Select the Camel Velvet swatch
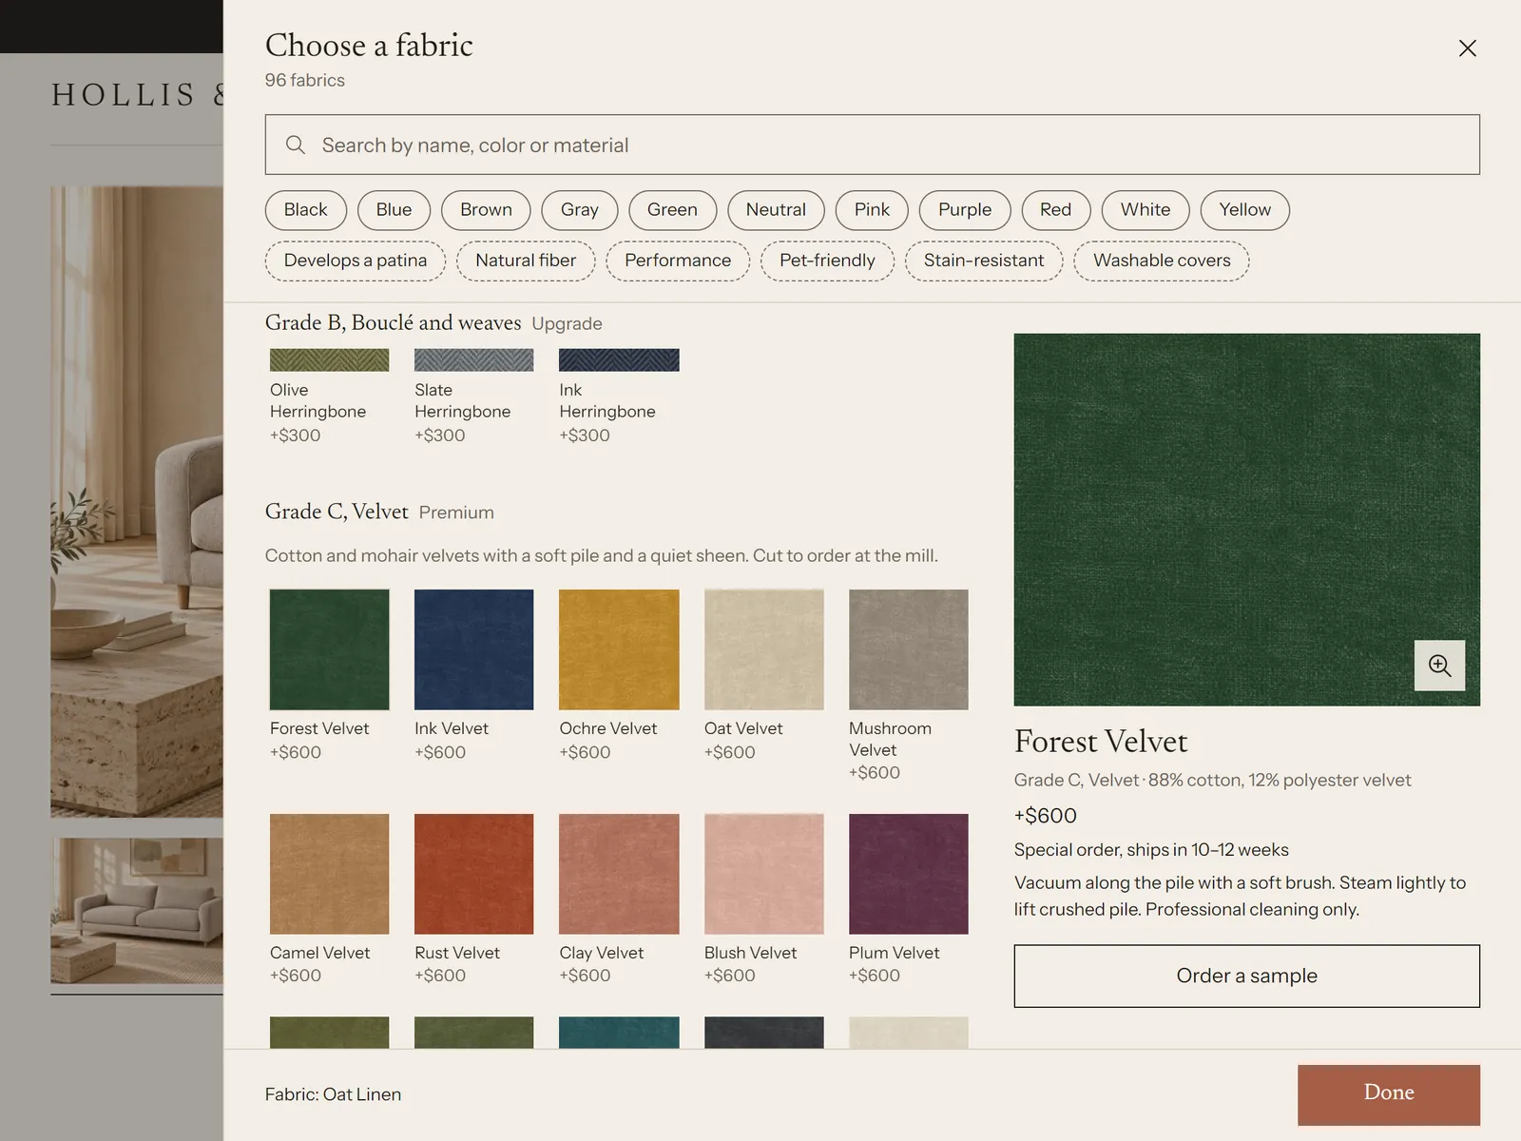This screenshot has width=1521, height=1141. click(329, 874)
